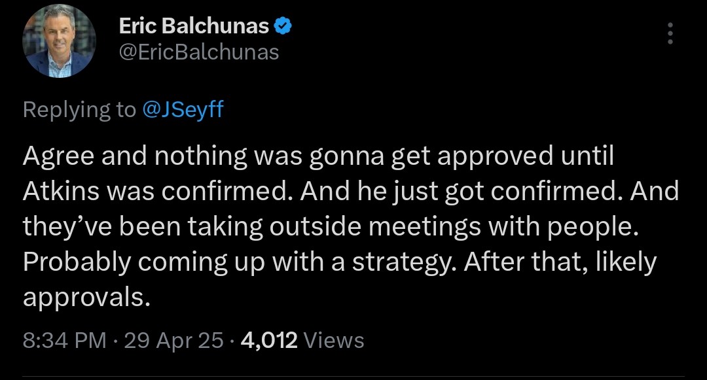Viewport: 707px width, 380px height.
Task: Open the "Views" analytics label
Action: click(x=335, y=340)
